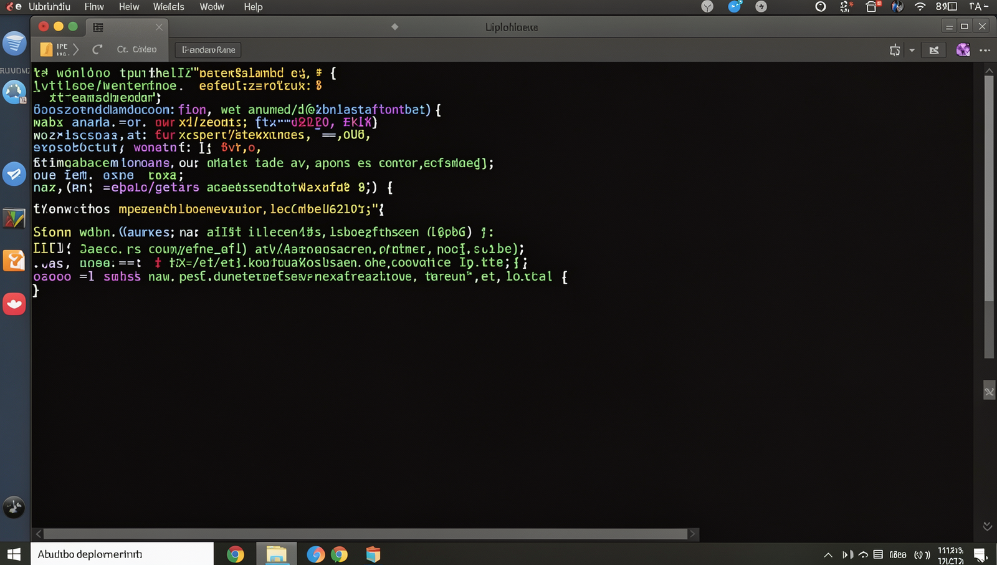Click the reload arrow icon in toolbar

coord(97,49)
